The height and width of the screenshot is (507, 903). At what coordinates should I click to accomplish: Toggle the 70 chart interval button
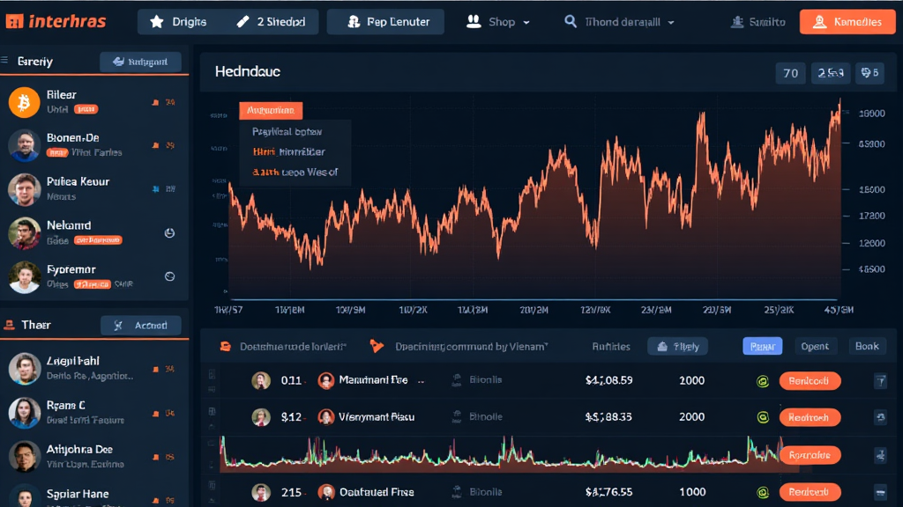(x=790, y=73)
